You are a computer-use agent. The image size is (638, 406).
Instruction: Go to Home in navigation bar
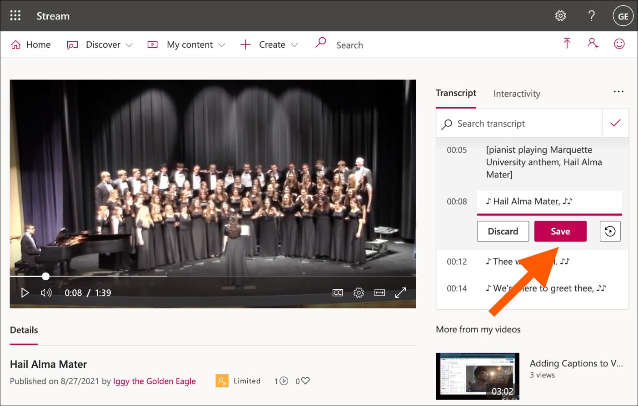pyautogui.click(x=30, y=45)
